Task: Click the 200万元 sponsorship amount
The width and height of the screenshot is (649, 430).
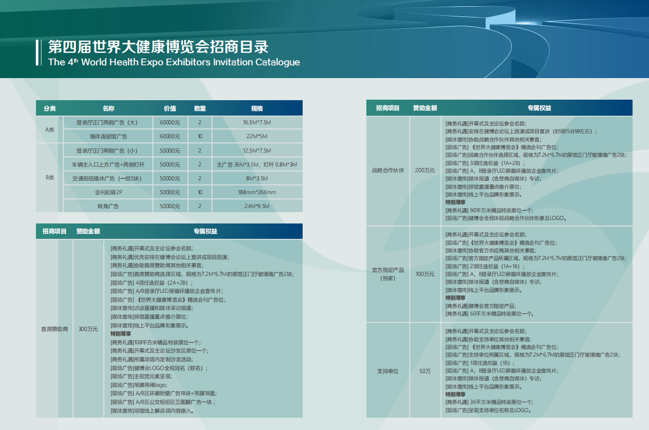Action: click(x=425, y=171)
